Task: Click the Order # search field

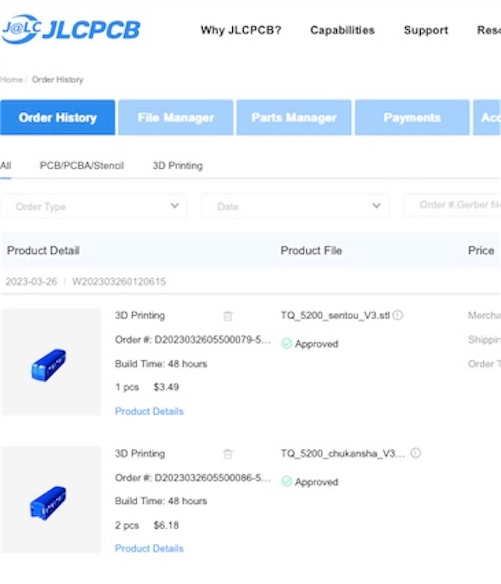Action: coord(452,205)
